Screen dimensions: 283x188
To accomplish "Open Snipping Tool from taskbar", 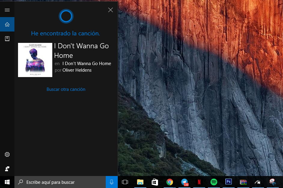I will coord(272,182).
